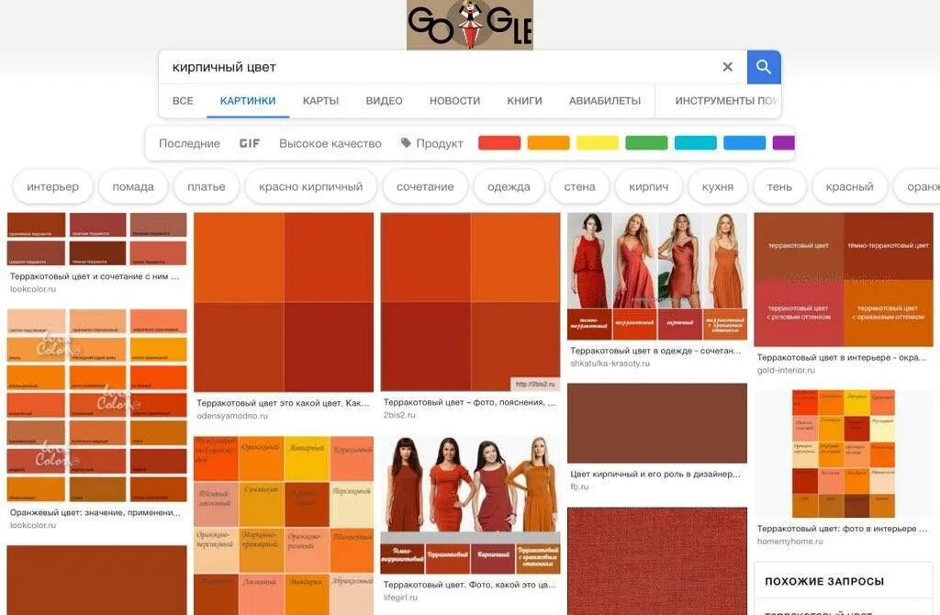Open the АВИАБИЛЕТЫ tab
The image size is (940, 615).
pos(605,101)
